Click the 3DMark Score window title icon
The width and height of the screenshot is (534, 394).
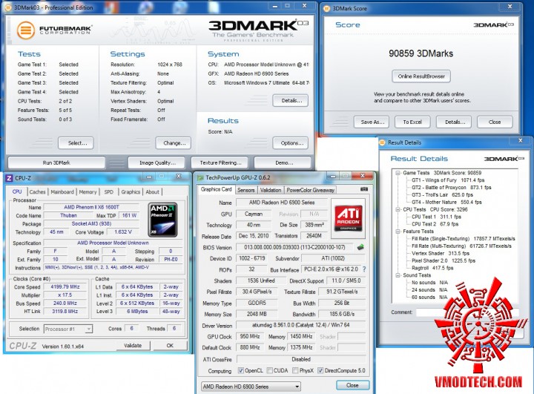[326, 8]
